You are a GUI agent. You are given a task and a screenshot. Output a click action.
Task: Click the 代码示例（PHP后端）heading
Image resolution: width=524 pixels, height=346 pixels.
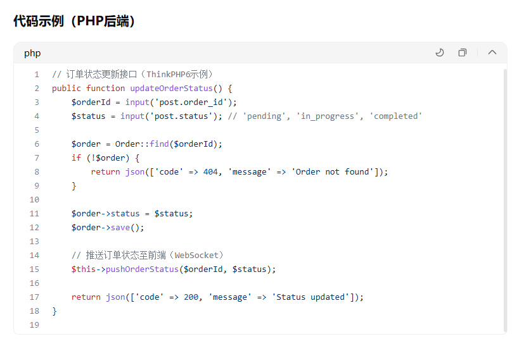point(74,21)
